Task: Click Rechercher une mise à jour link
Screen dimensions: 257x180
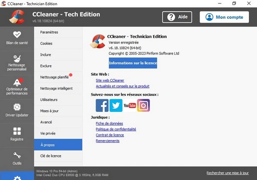Action: 227,173
